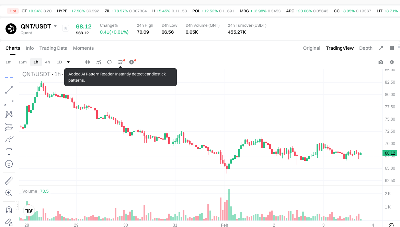Add QNT/USDT to favorites with star
Screen dimensions: 400x227
66,28
